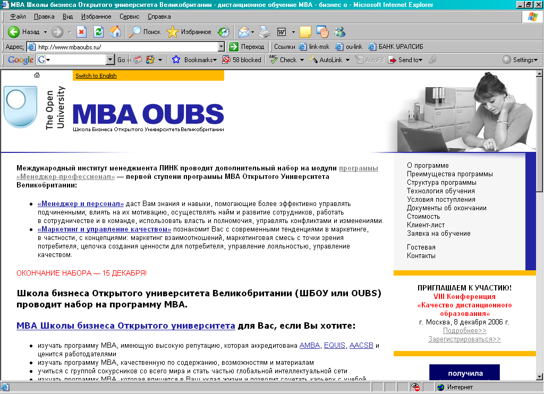Open the БАНК УРАЛСИБ Links bar shortcut

pyautogui.click(x=396, y=47)
